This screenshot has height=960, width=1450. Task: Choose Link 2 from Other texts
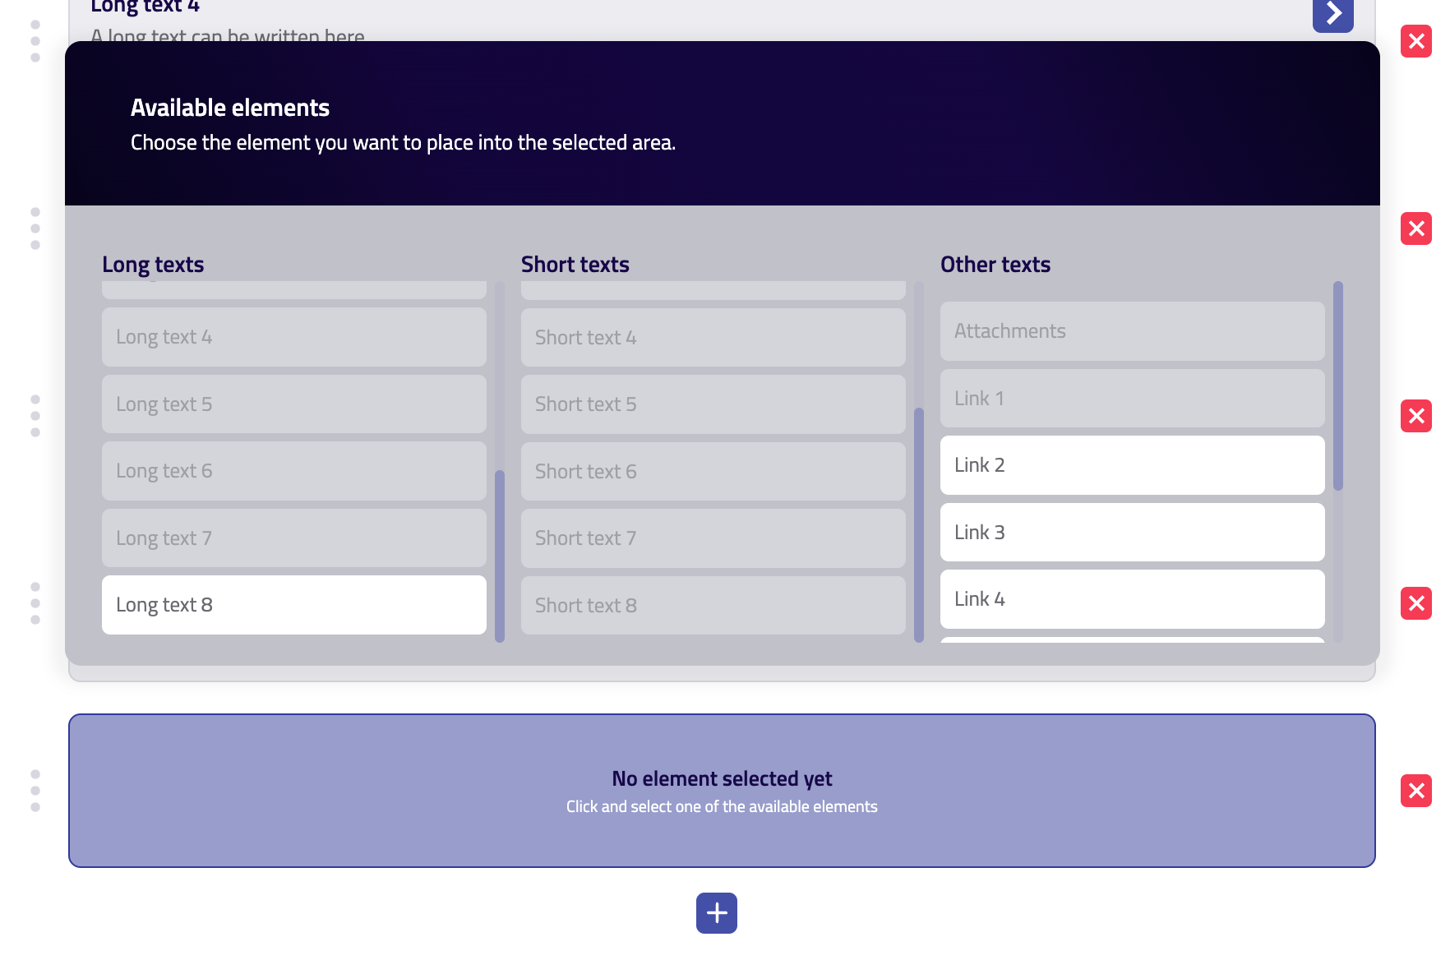1132,465
